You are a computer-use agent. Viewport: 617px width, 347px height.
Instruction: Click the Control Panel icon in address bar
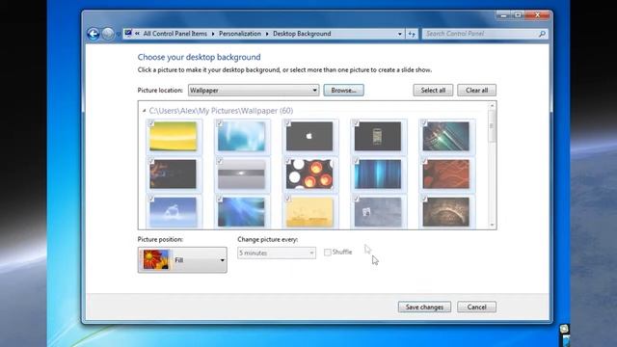click(x=128, y=34)
